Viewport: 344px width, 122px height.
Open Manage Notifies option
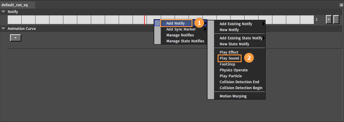coord(180,35)
